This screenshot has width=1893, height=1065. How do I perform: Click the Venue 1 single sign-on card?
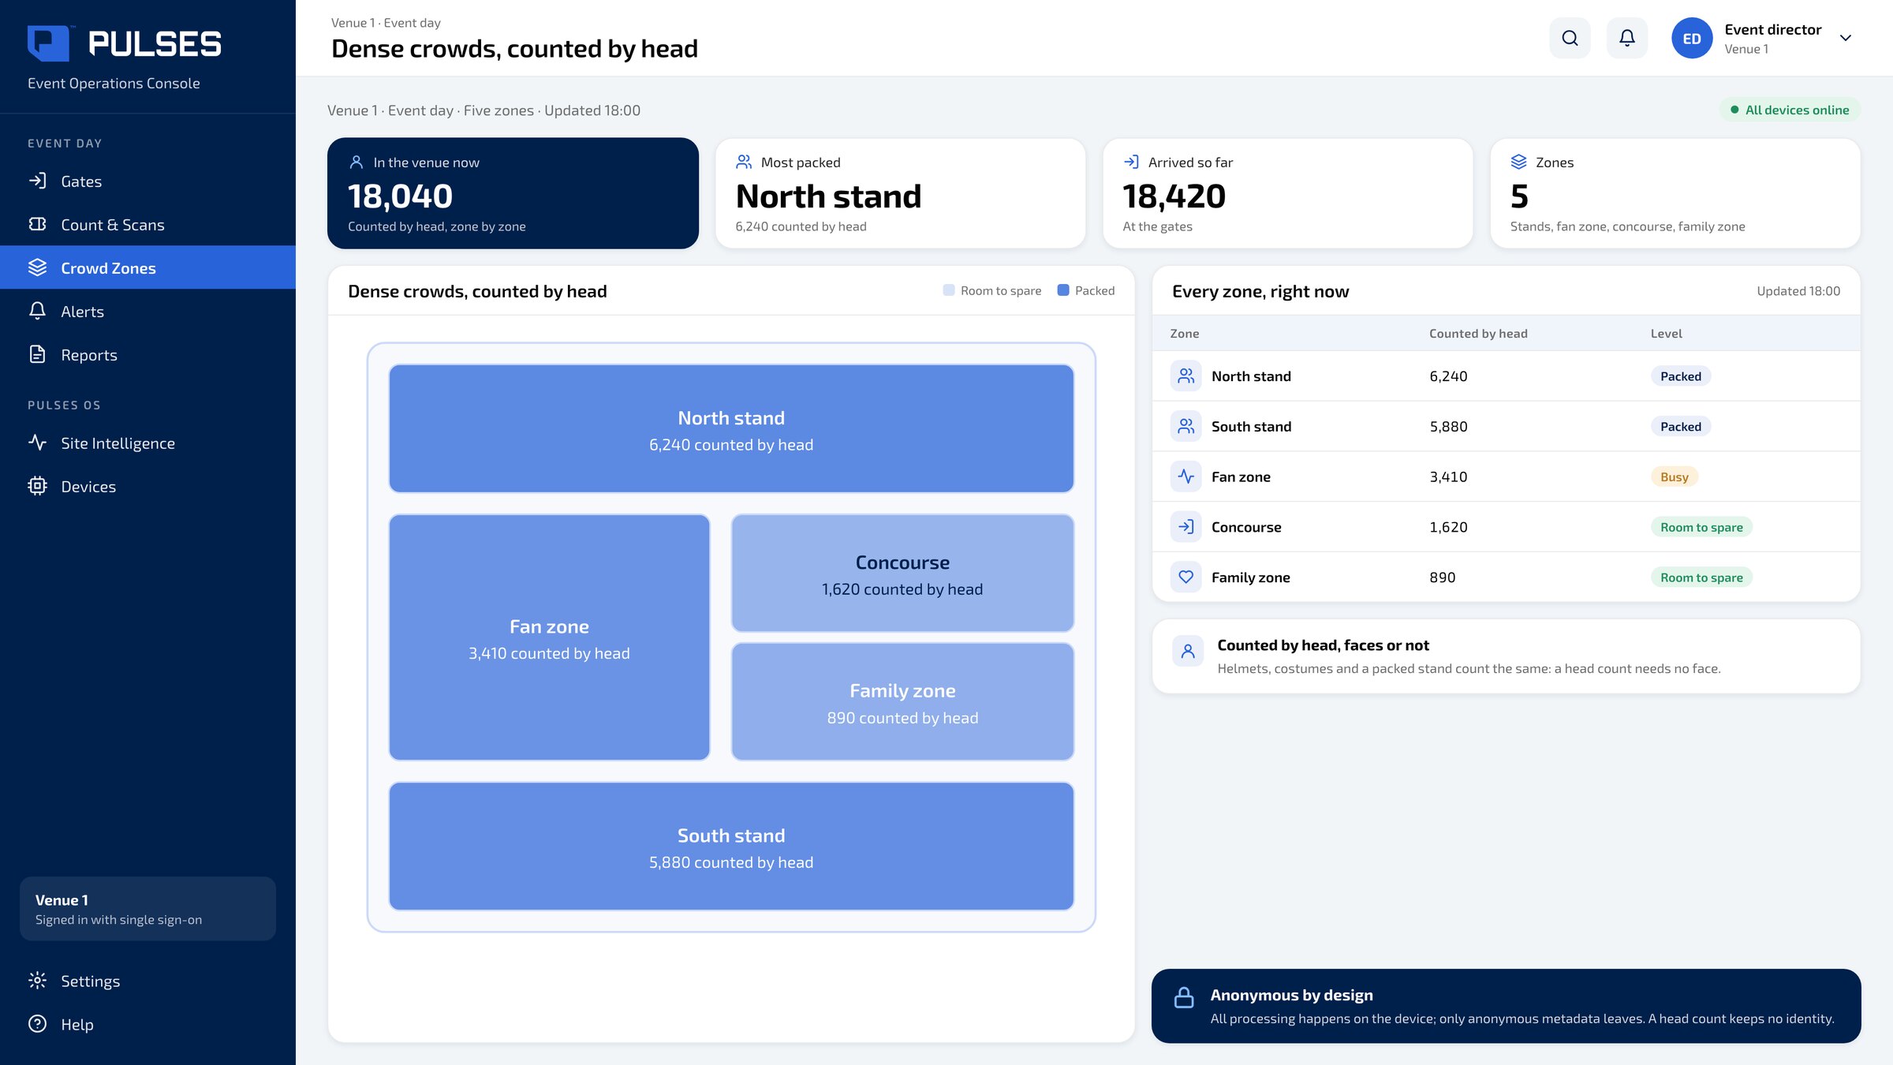tap(147, 909)
